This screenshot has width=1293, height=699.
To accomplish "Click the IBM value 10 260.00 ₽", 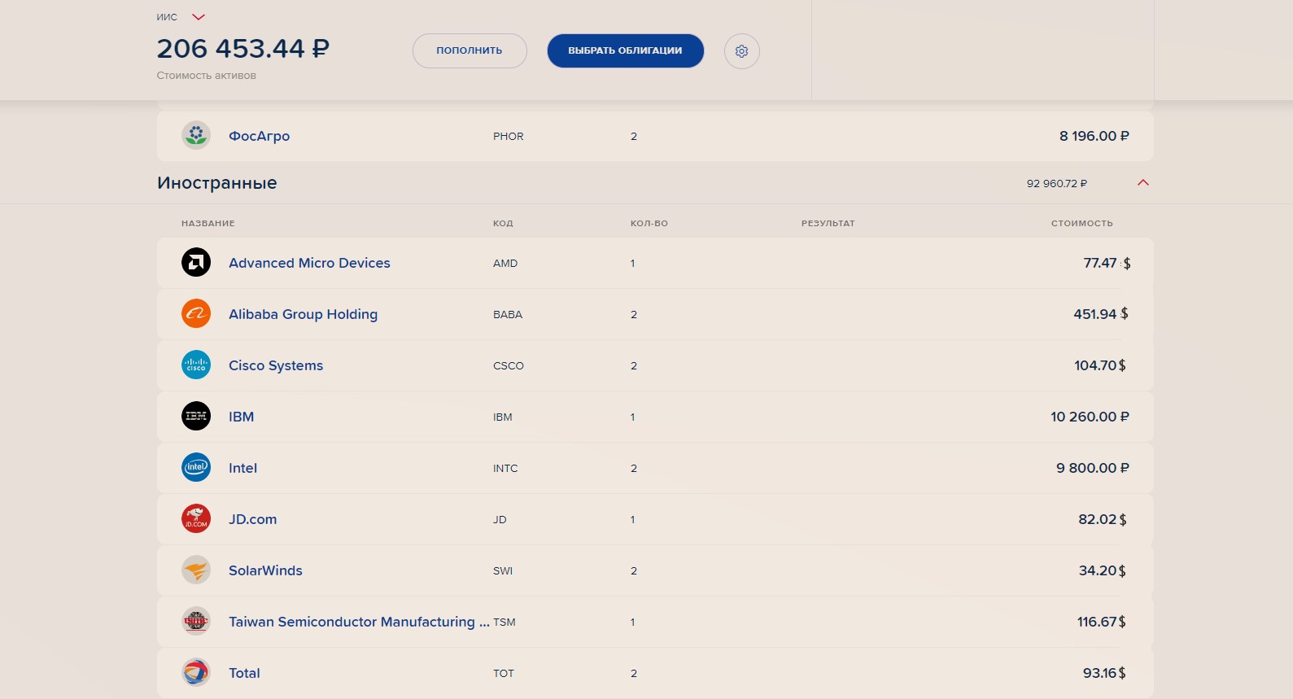I will tap(1090, 417).
